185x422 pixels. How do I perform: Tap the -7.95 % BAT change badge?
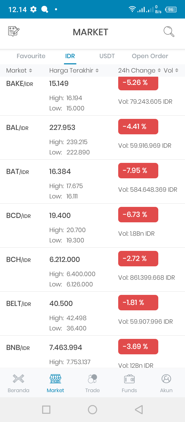(x=138, y=171)
